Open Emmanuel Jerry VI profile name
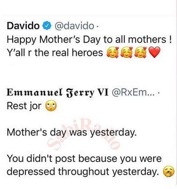The image size is (177, 189). [57, 93]
